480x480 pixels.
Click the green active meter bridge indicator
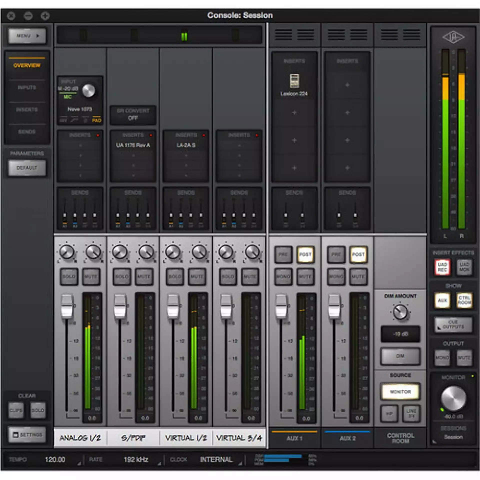pyautogui.click(x=184, y=36)
